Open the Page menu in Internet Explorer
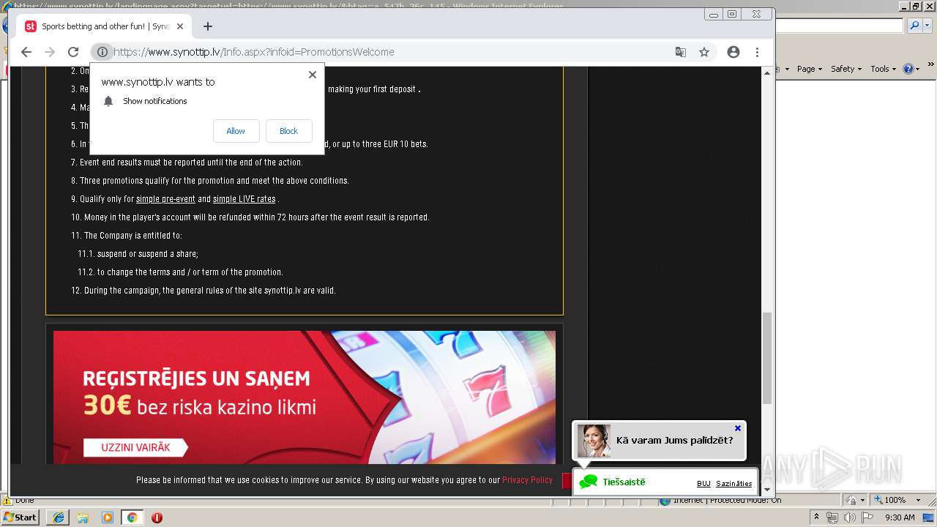The image size is (937, 527). 810,69
